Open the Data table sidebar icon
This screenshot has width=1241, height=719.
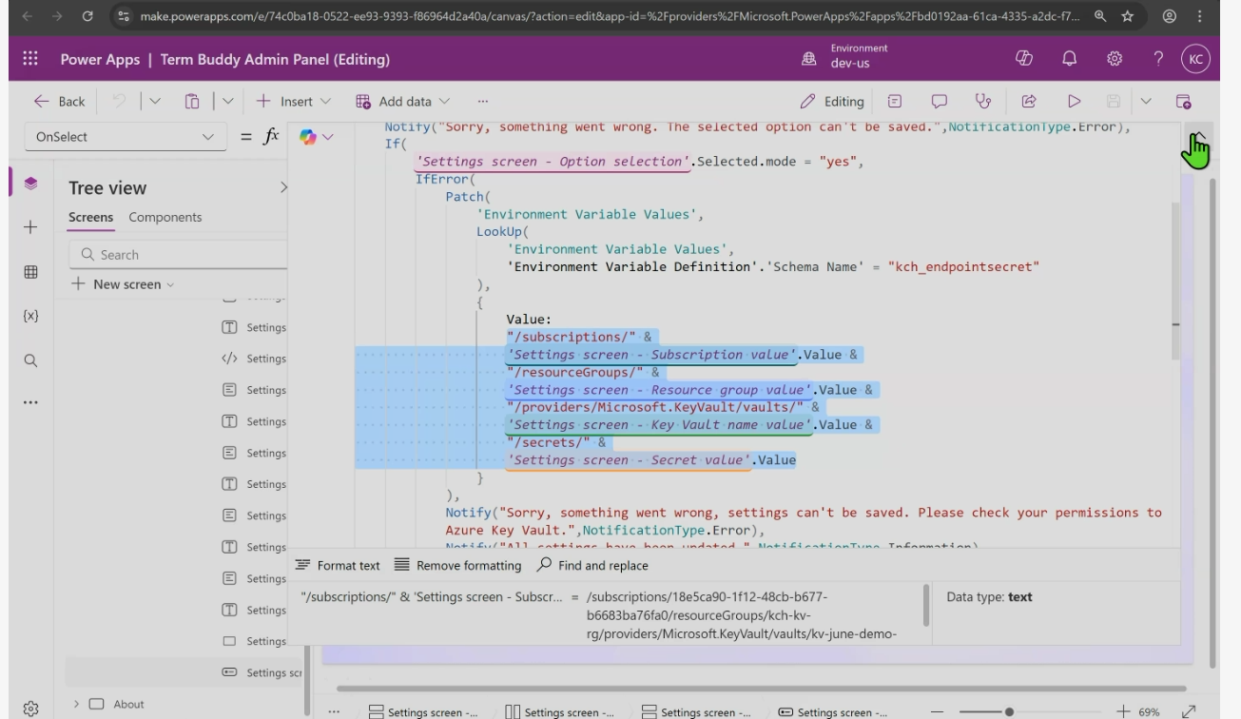[x=30, y=272]
